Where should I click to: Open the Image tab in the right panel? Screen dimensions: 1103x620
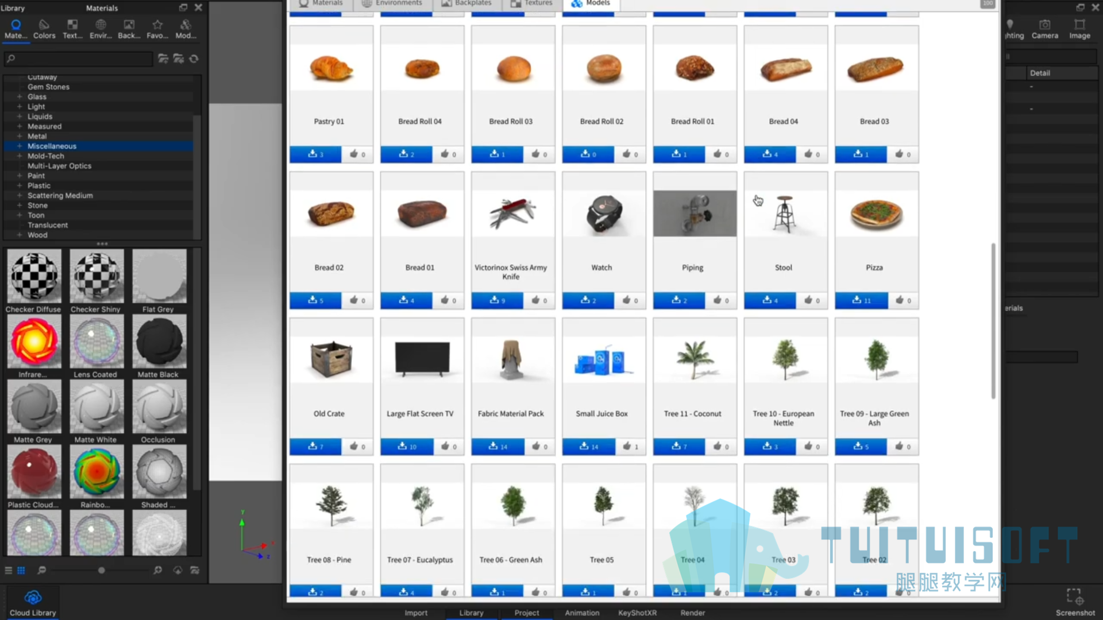click(1079, 29)
